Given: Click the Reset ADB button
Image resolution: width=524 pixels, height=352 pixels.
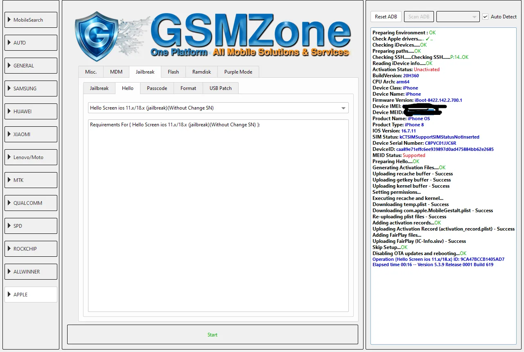Looking at the screenshot, I should coord(386,17).
